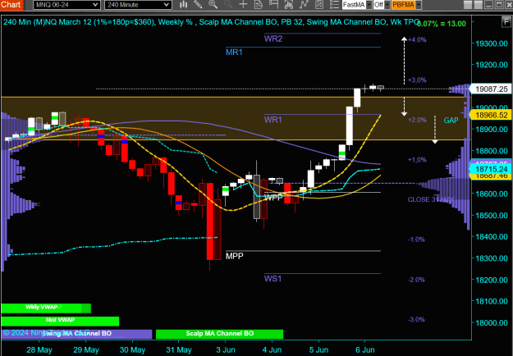
Task: Toggle the crosshair cursor tool
Action: tap(243, 5)
